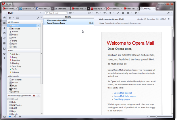Viewport: 177px width, 120px height.
Task: Select the Important label
Action: click(24, 60)
